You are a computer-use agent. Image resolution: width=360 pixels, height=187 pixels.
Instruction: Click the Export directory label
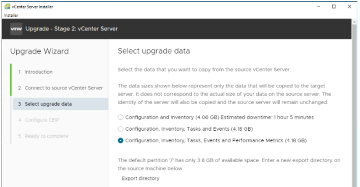(x=140, y=178)
